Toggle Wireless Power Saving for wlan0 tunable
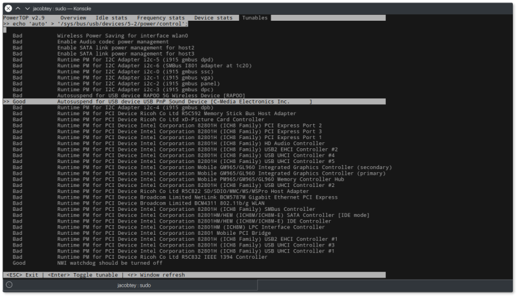This screenshot has height=297, width=518. point(122,36)
